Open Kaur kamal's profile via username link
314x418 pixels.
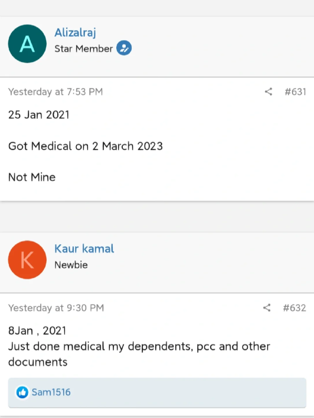pos(84,249)
